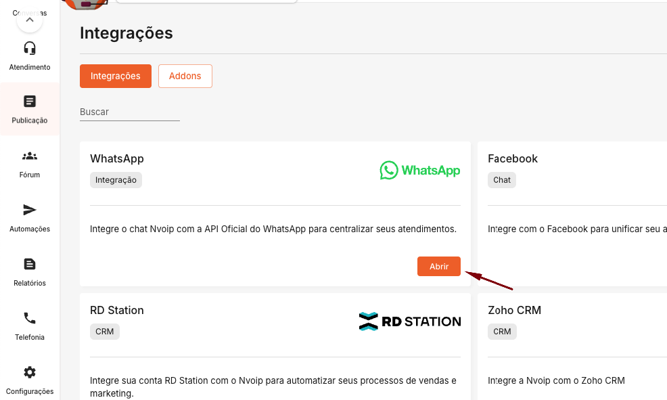Click the RD Station logo
This screenshot has height=400, width=667.
[x=410, y=321]
